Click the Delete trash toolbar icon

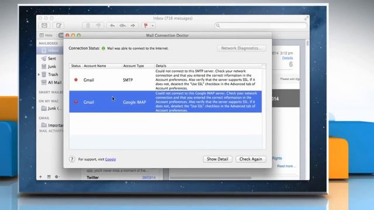coord(88,26)
